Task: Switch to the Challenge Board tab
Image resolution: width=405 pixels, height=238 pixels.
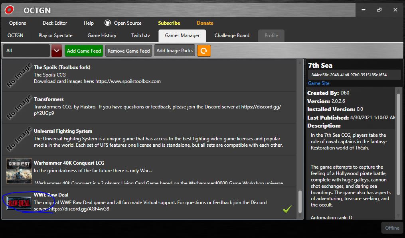Action: coord(232,35)
